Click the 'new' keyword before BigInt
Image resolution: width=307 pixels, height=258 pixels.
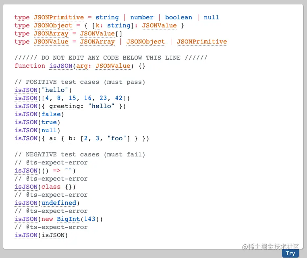[47, 219]
